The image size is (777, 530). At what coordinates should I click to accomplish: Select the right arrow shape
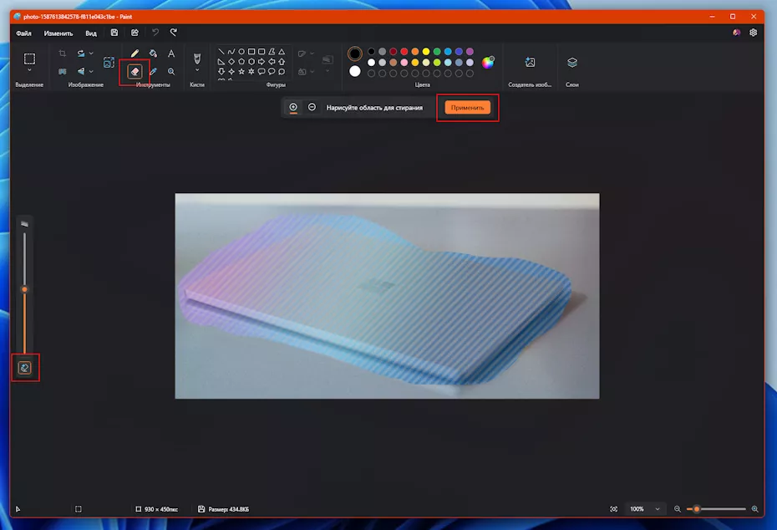(x=262, y=62)
